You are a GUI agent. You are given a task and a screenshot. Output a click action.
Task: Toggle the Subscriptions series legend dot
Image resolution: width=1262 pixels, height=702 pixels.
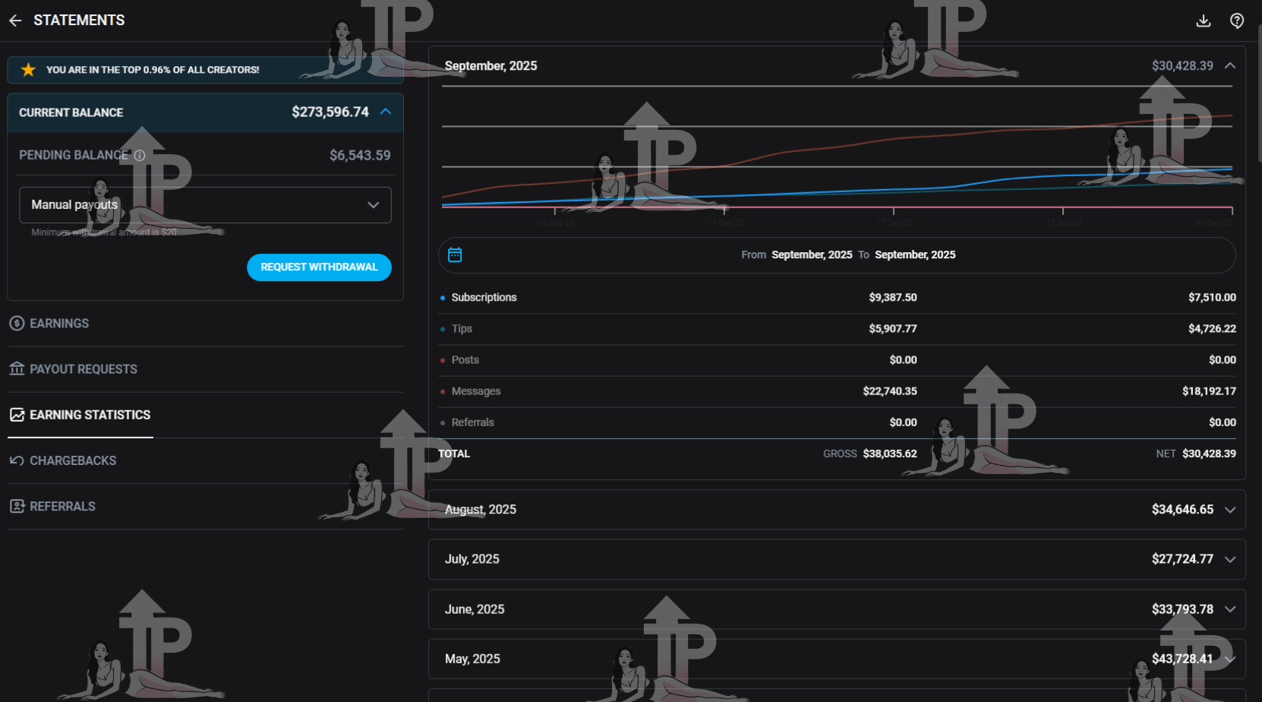coord(443,298)
